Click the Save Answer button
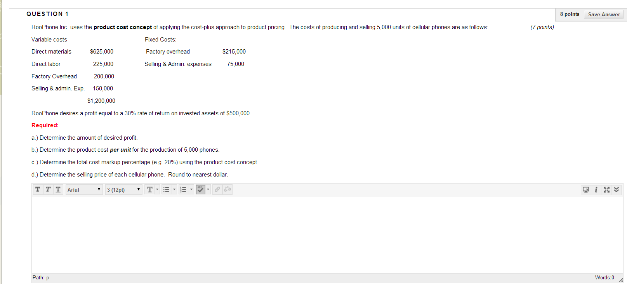This screenshot has width=627, height=284. point(603,14)
